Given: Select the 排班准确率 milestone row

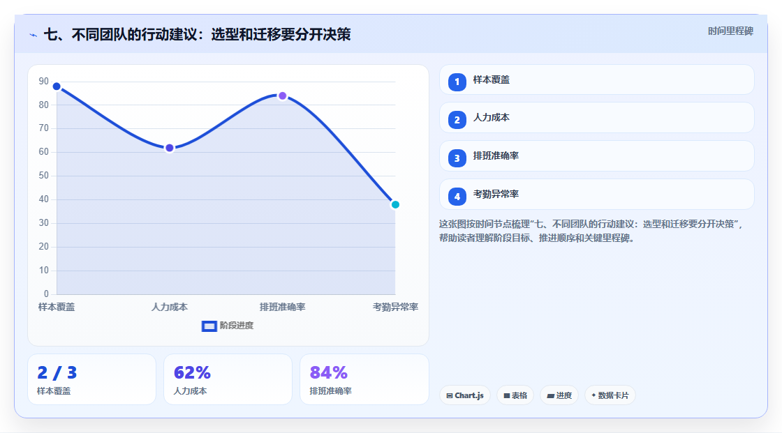Looking at the screenshot, I should 596,156.
